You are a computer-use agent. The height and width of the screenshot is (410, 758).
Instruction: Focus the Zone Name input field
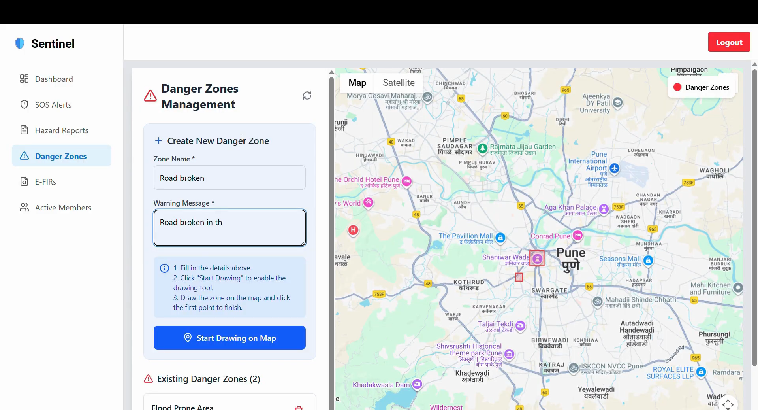(229, 178)
